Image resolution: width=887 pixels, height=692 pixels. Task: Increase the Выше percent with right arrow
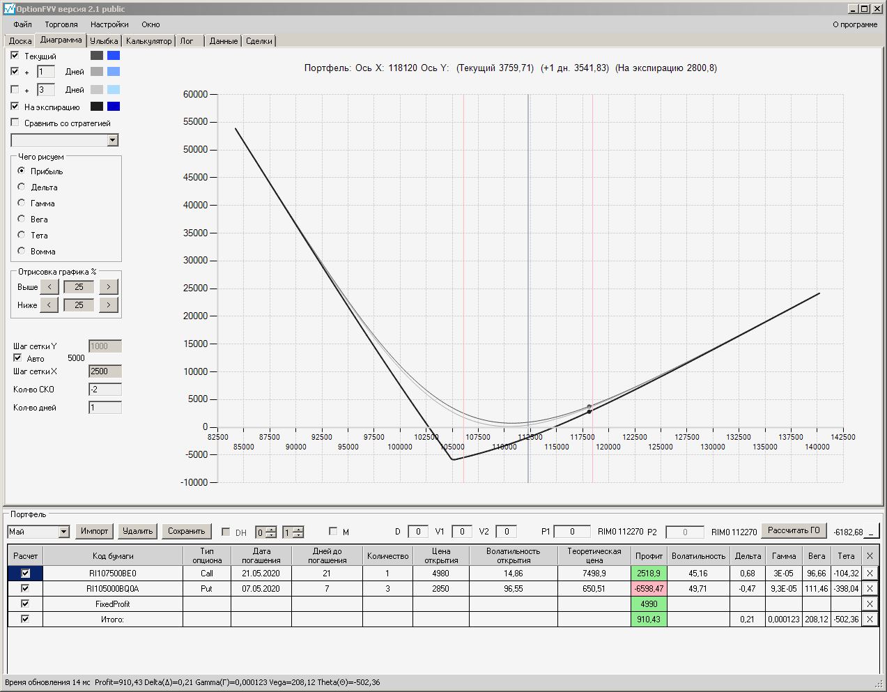pyautogui.click(x=109, y=287)
